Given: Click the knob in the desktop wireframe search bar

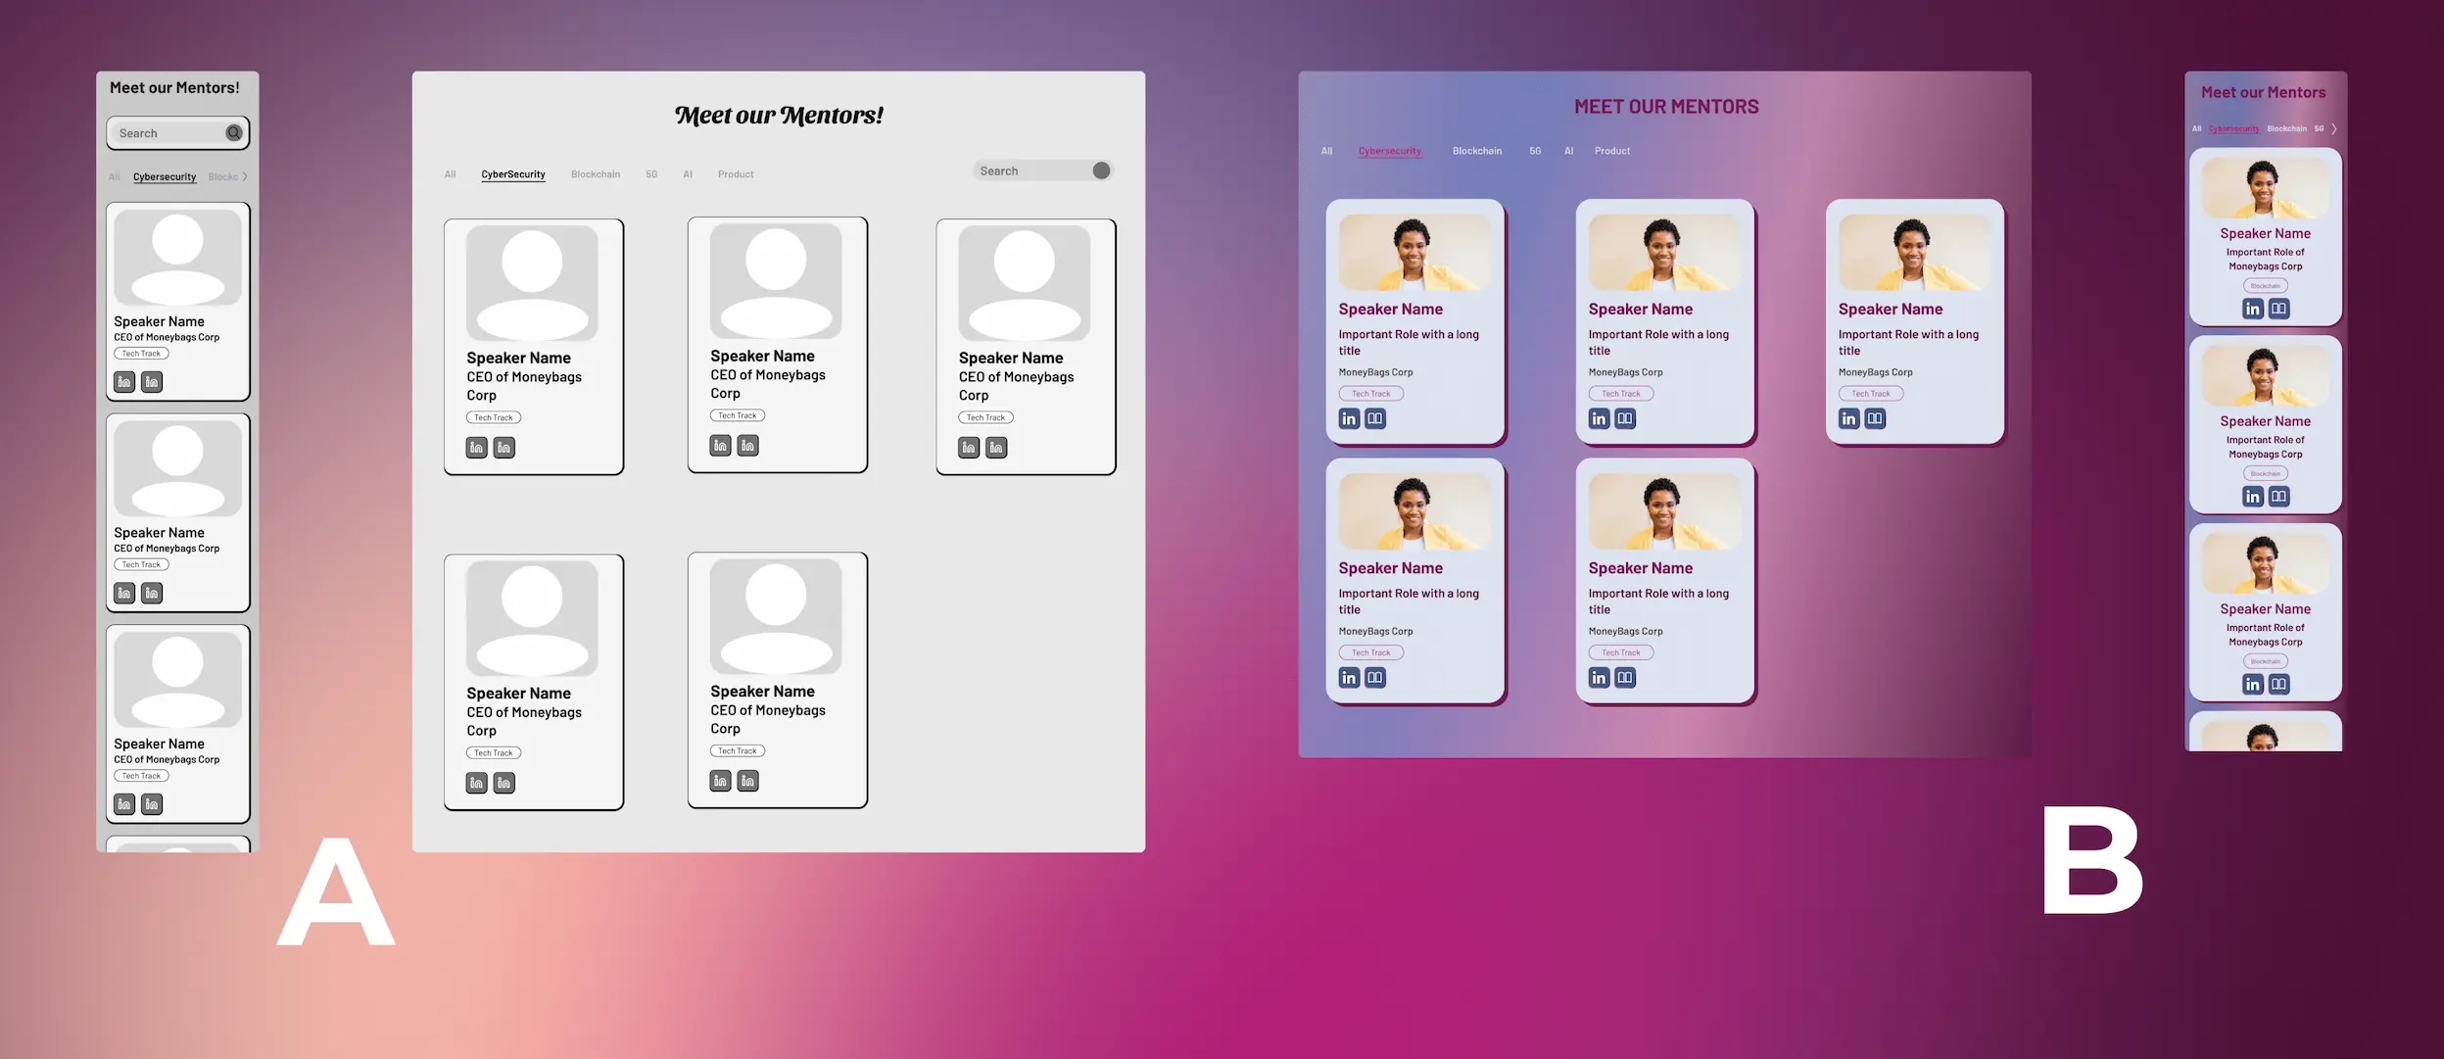Looking at the screenshot, I should [1101, 169].
